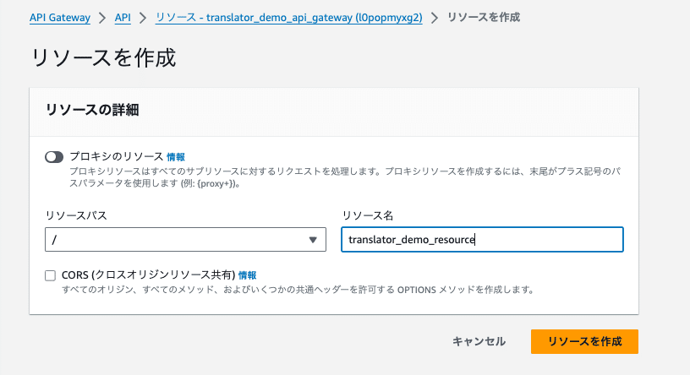Click the リソースを作成 page heading
The image size is (690, 375).
click(x=103, y=58)
